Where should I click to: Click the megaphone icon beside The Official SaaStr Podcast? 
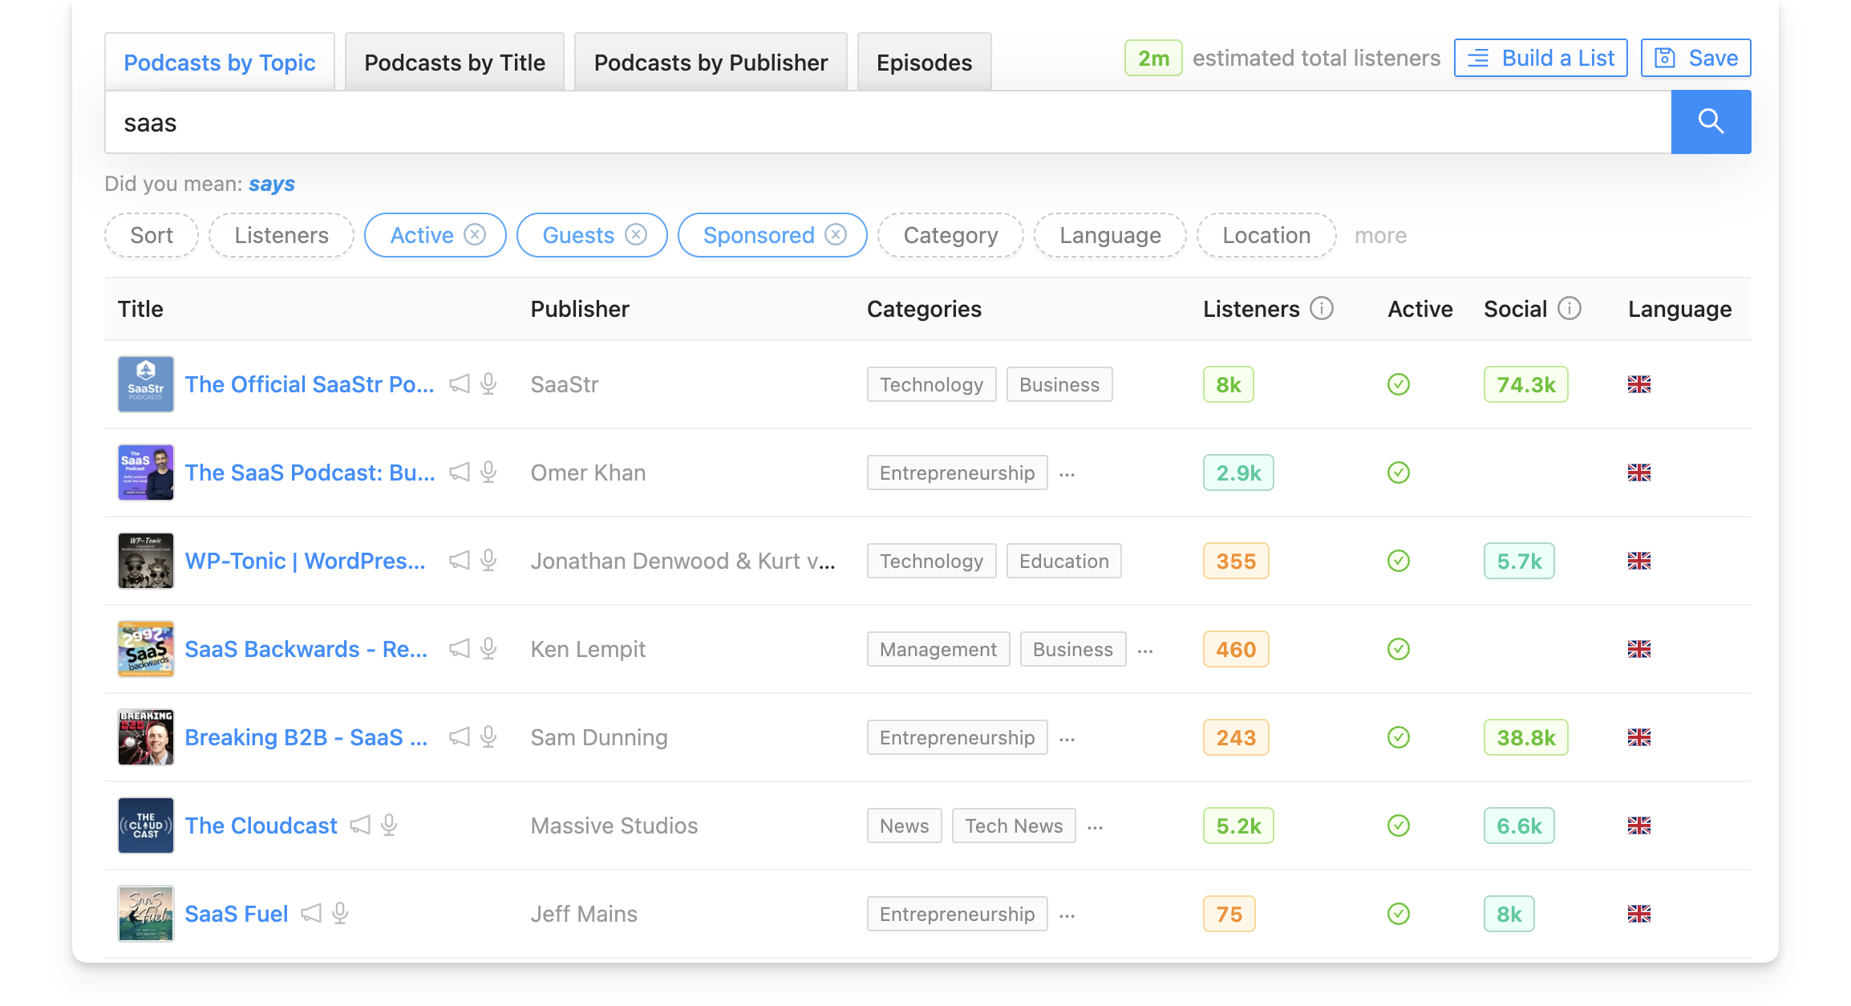click(459, 384)
